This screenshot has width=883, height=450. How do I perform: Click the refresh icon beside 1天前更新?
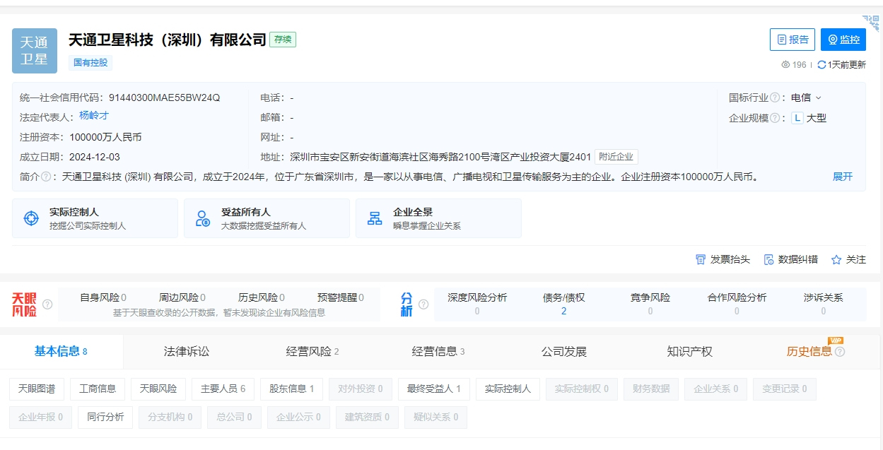coord(821,64)
